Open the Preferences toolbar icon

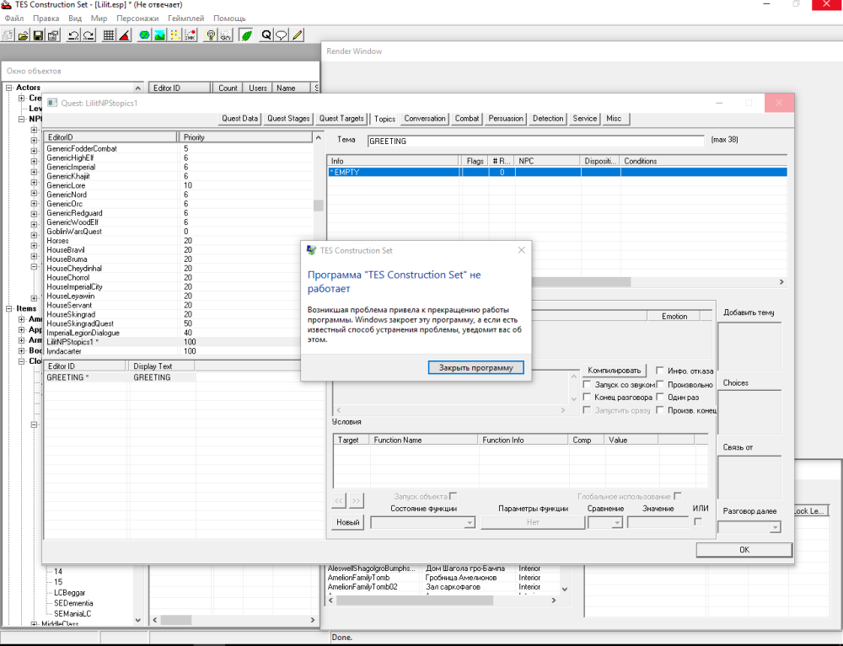coord(53,35)
